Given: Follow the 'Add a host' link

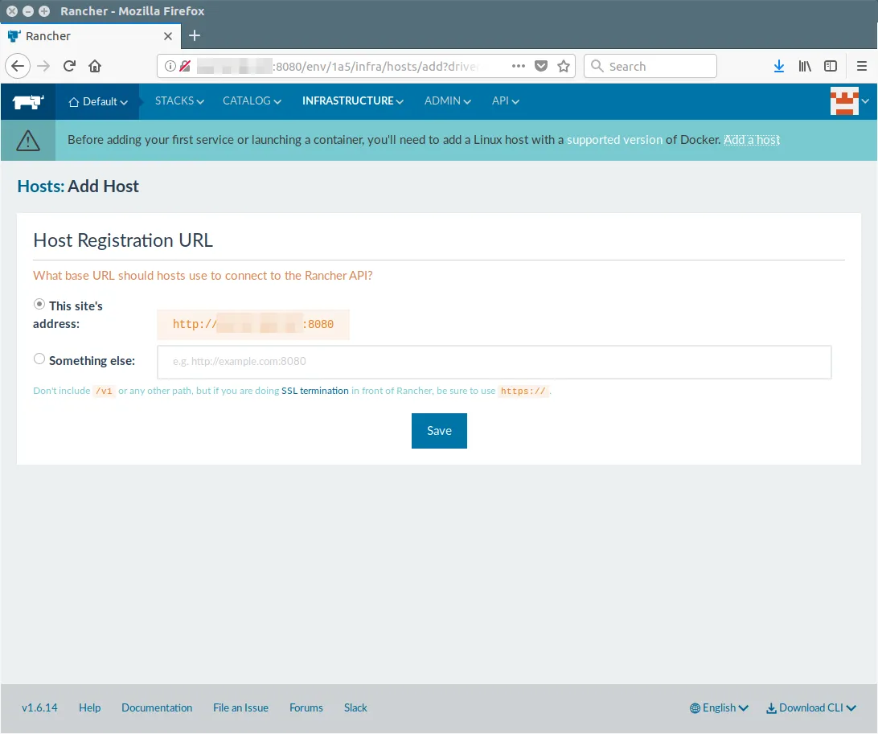Looking at the screenshot, I should click(752, 140).
